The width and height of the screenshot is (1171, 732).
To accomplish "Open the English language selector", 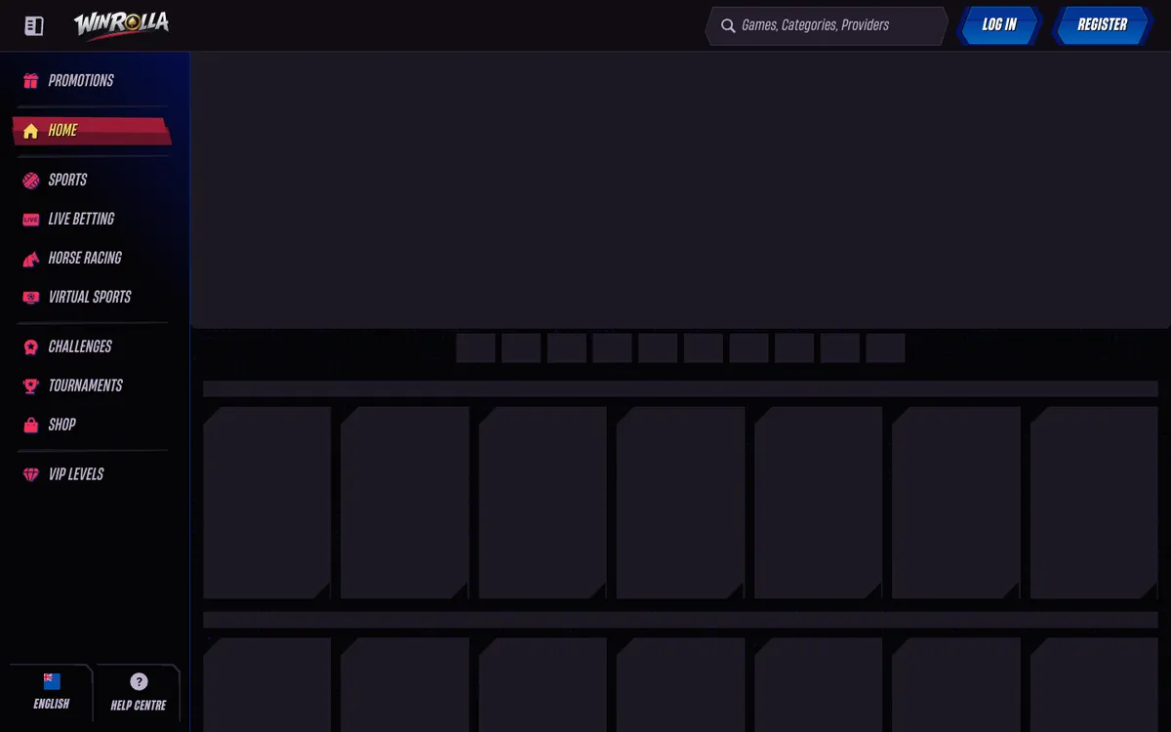I will coord(51,693).
